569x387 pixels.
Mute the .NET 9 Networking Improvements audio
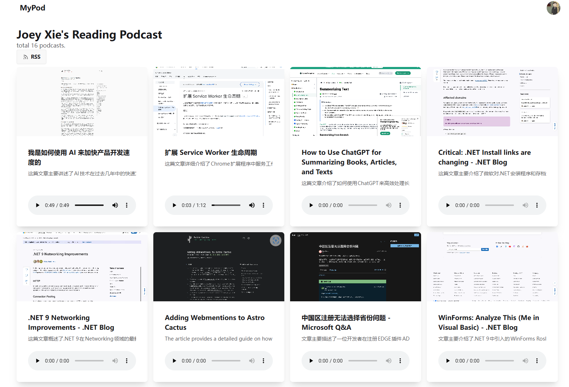[115, 361]
